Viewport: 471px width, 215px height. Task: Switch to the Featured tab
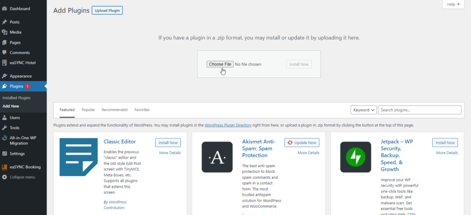[x=67, y=110]
